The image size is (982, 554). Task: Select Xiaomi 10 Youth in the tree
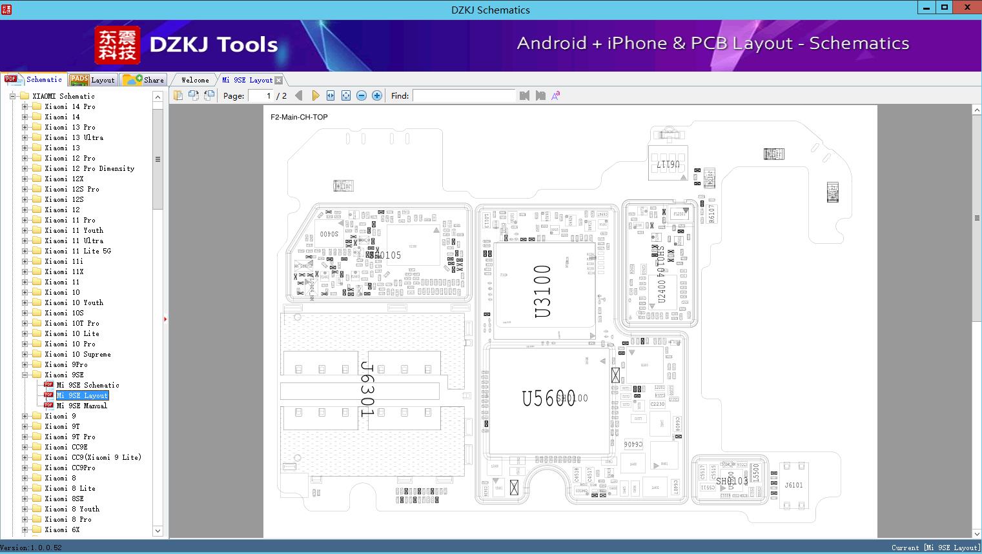point(74,302)
